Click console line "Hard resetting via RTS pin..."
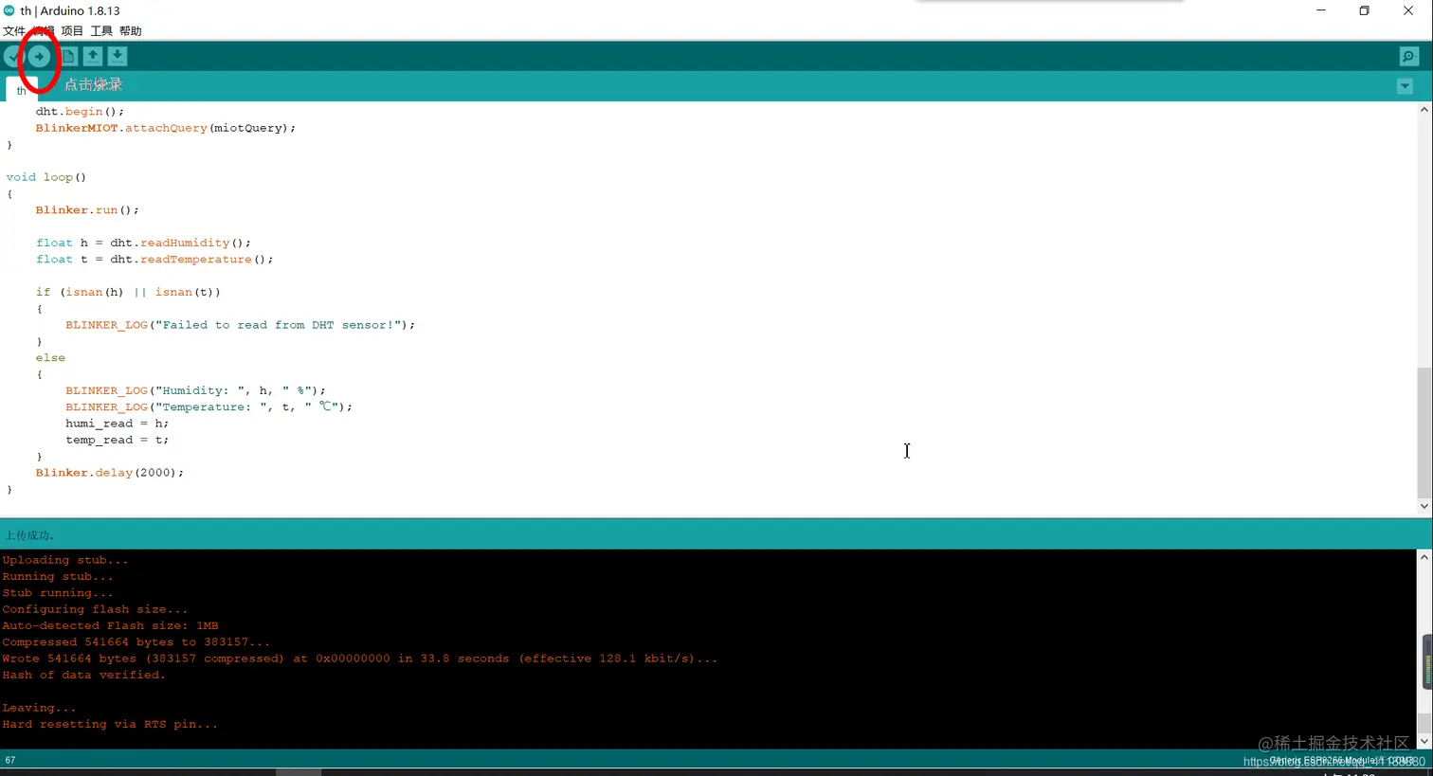This screenshot has height=776, width=1433. click(110, 724)
